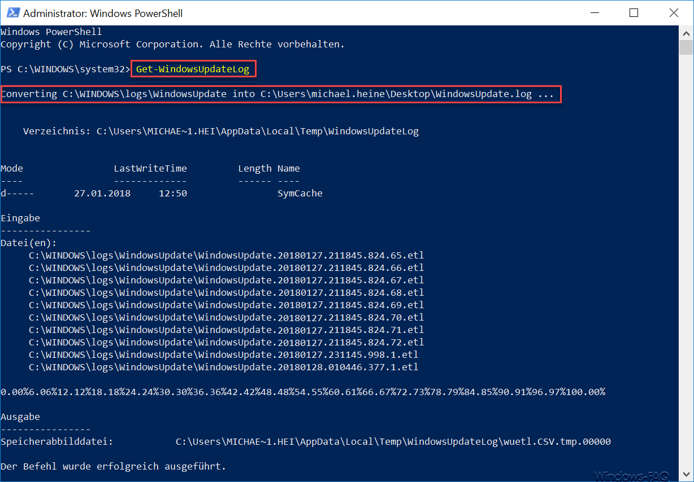694x482 pixels.
Task: Click file path ending 824.68.etl
Action: click(x=227, y=292)
